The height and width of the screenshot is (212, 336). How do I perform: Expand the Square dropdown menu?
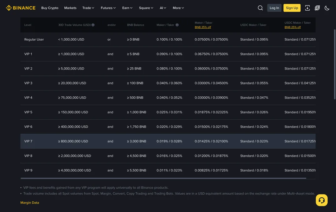pos(146,8)
